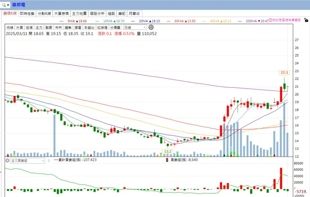Click the 200MA legend entry
310x197 pixels.
tap(253, 21)
